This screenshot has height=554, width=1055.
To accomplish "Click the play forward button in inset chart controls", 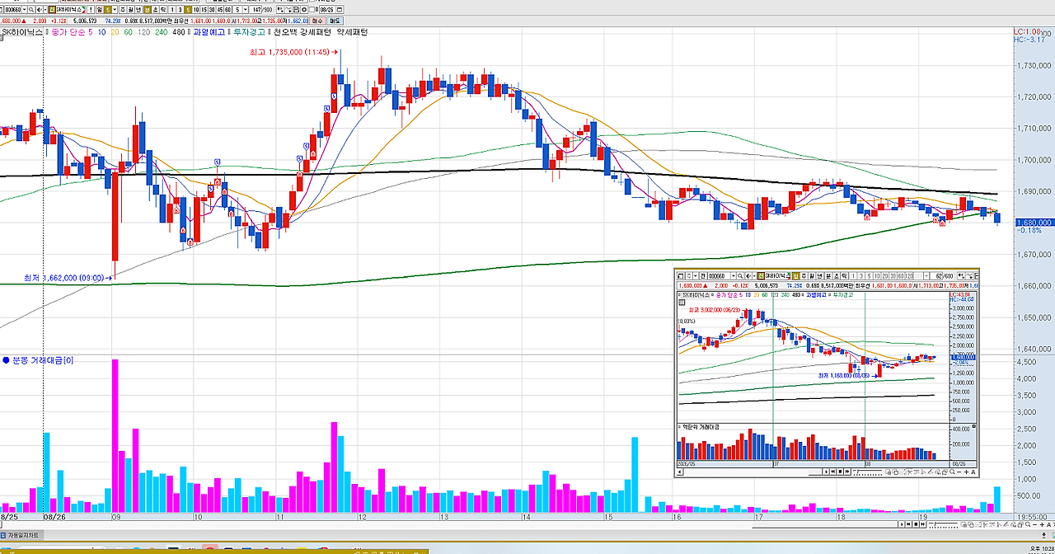I will point(826,472).
